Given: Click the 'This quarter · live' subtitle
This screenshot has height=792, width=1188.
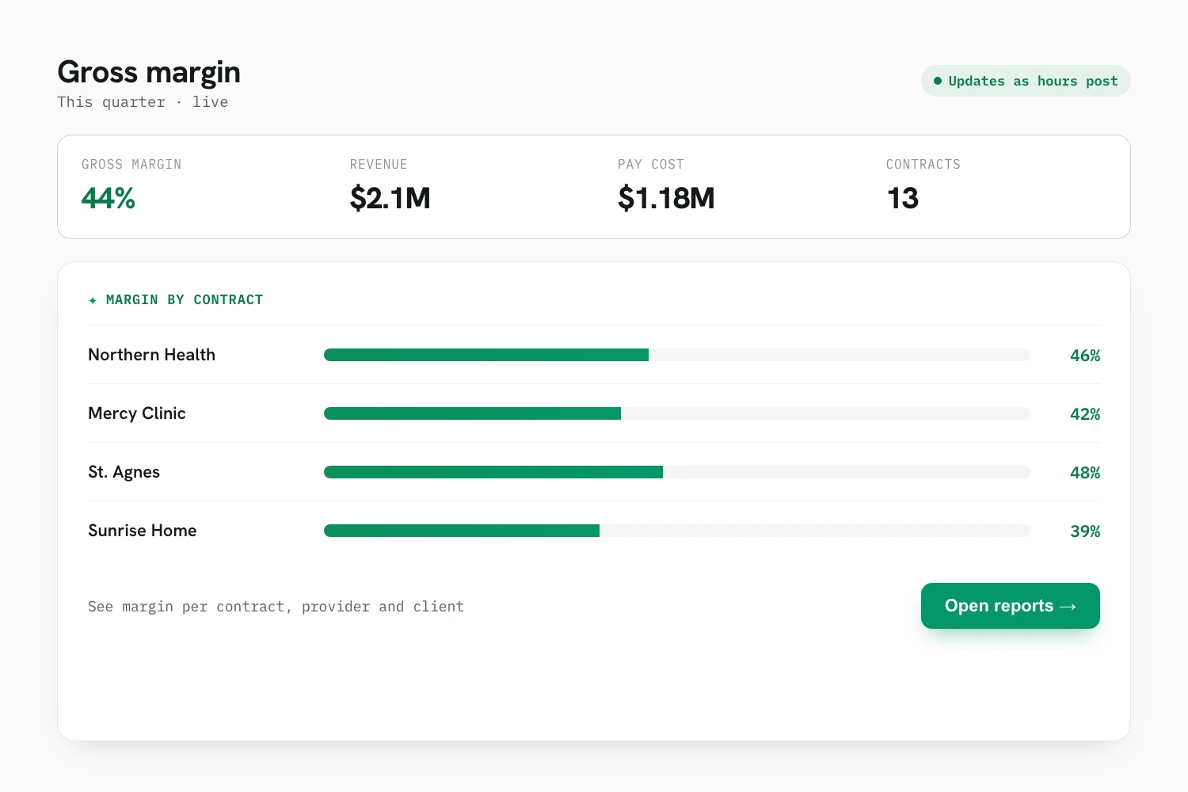Looking at the screenshot, I should (143, 102).
